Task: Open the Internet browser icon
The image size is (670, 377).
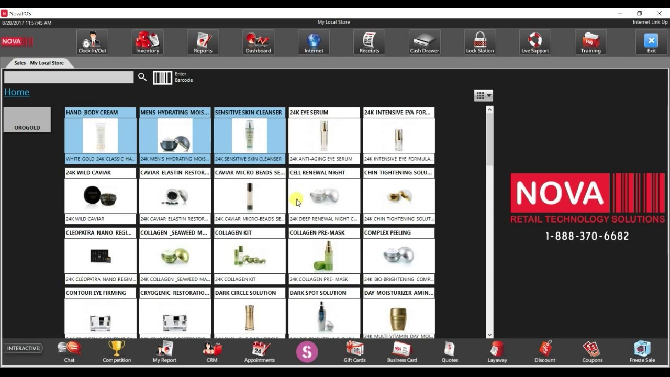Action: 314,42
